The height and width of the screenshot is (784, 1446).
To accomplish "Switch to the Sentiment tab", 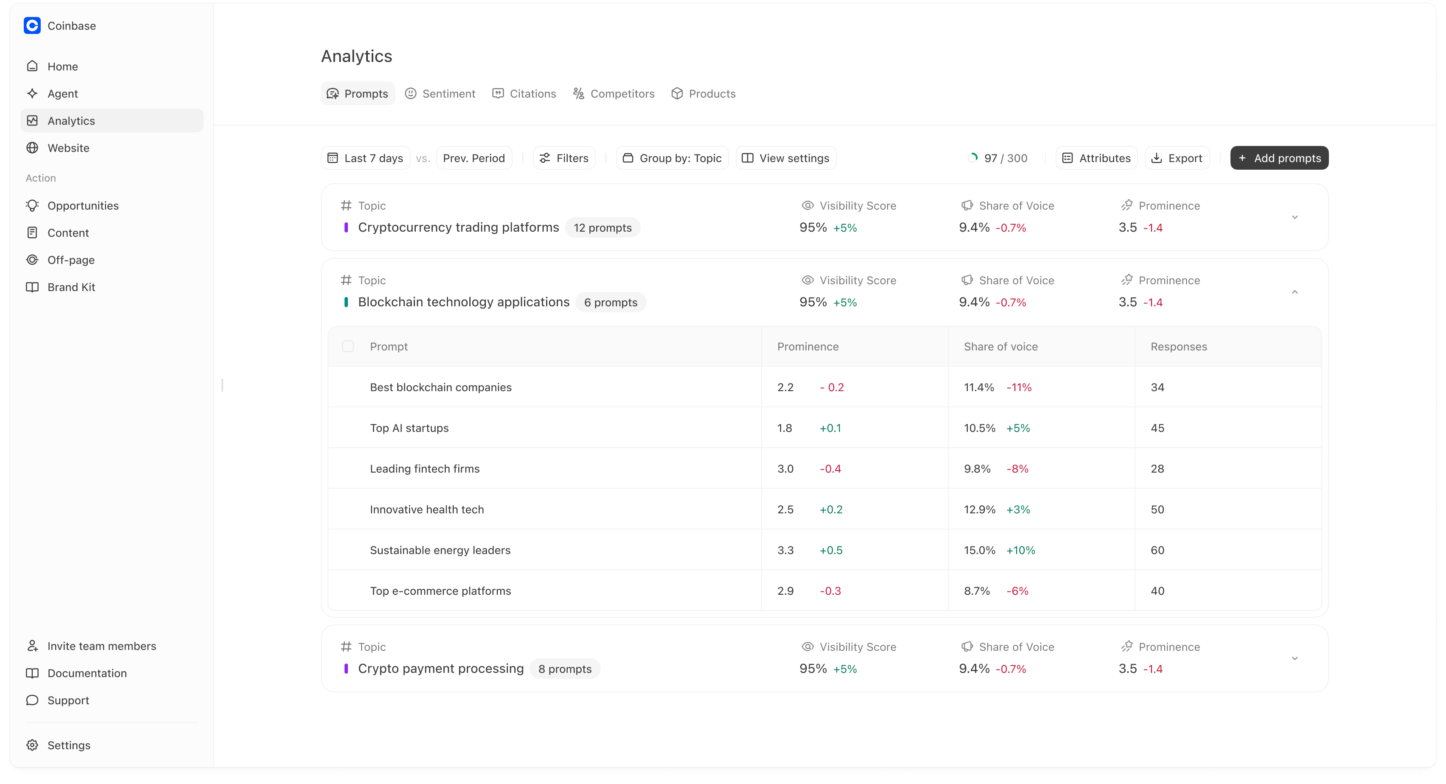I will click(440, 94).
